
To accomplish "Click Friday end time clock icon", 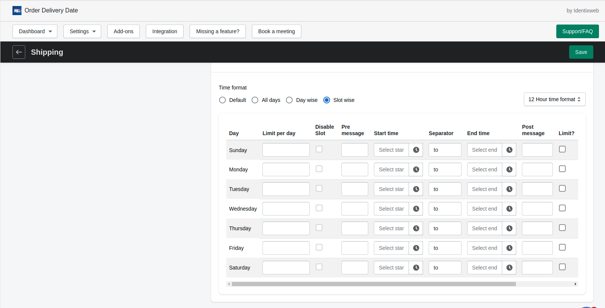I will tap(509, 248).
